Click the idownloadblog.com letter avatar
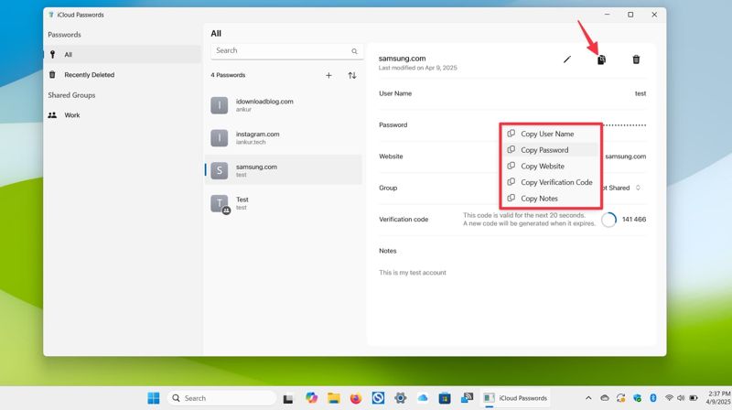 219,105
